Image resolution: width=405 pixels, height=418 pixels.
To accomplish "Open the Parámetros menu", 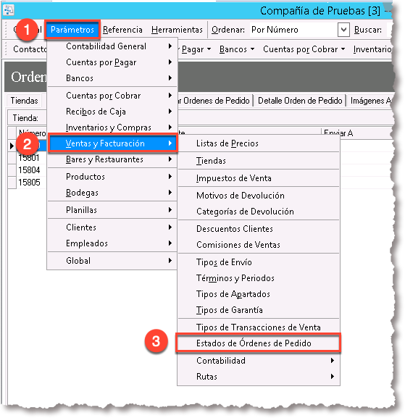I will click(72, 30).
